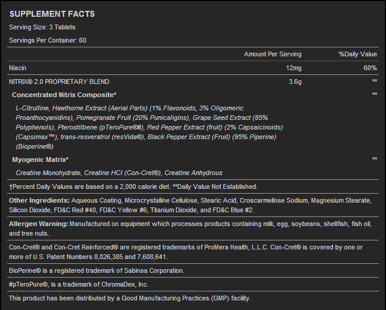Select the Other Ingredients label
This screenshot has width=386, height=310.
pyautogui.click(x=40, y=200)
